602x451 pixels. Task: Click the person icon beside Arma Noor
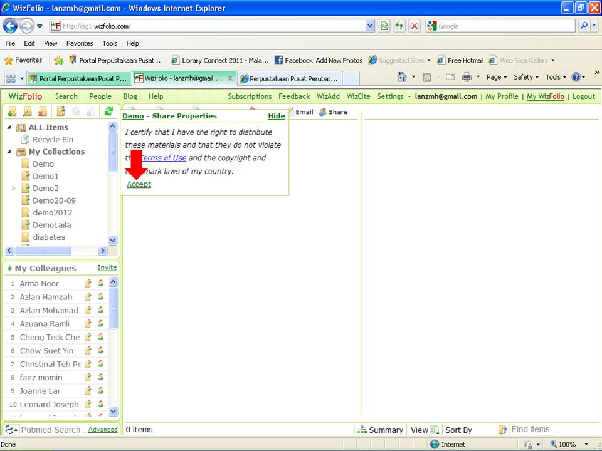coord(100,283)
